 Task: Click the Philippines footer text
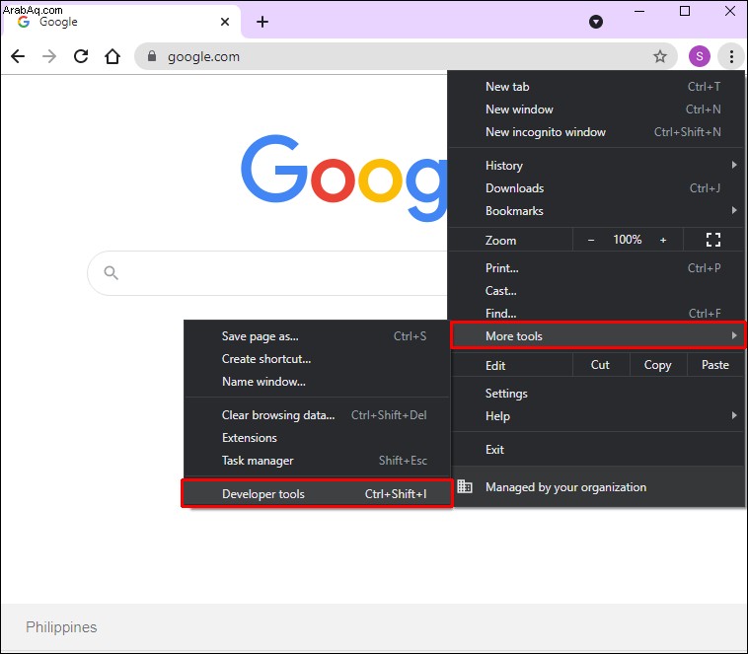click(x=61, y=626)
